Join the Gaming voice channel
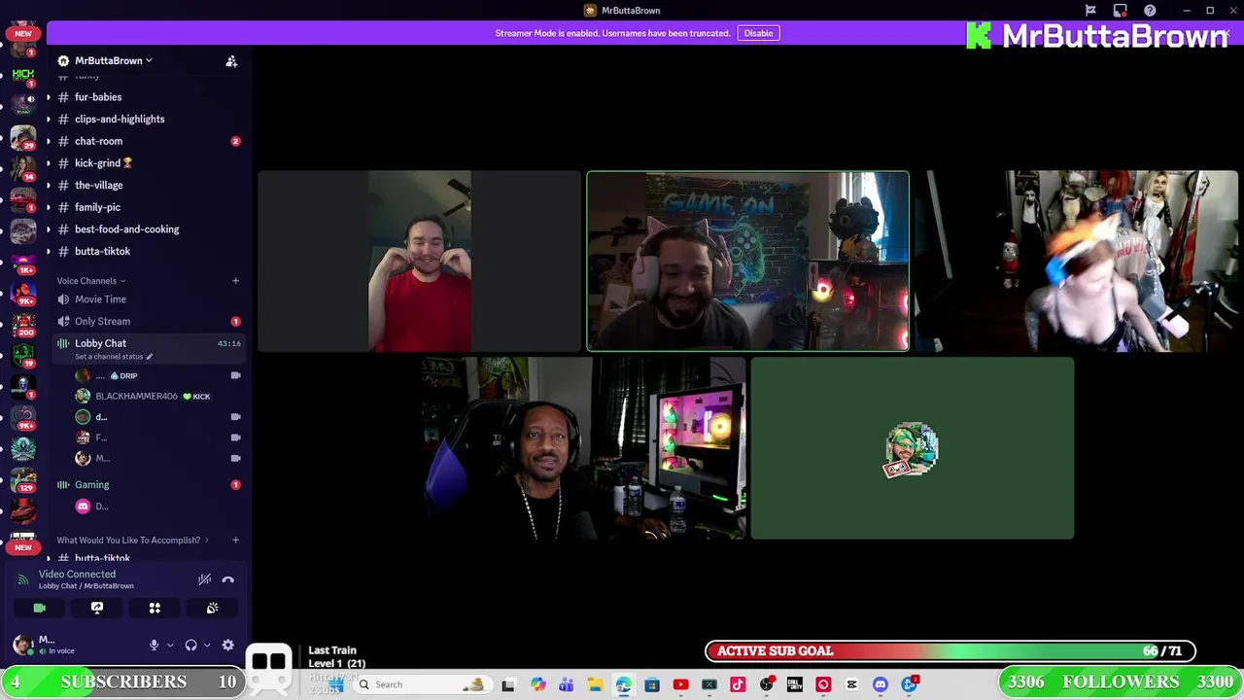1244x700 pixels. [x=92, y=484]
